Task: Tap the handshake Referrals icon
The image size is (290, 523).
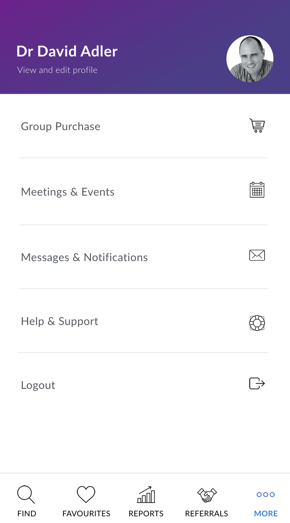Action: [207, 495]
